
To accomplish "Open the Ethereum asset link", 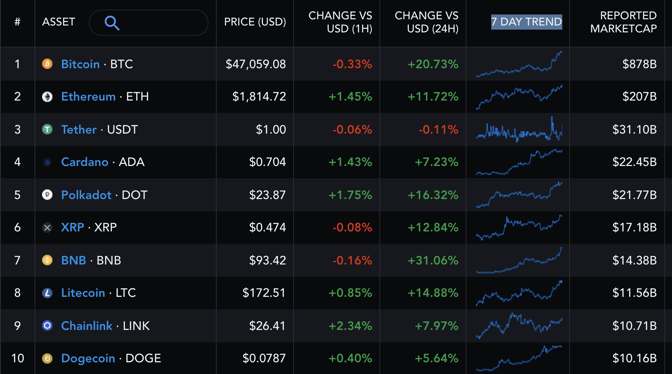I will coord(88,96).
